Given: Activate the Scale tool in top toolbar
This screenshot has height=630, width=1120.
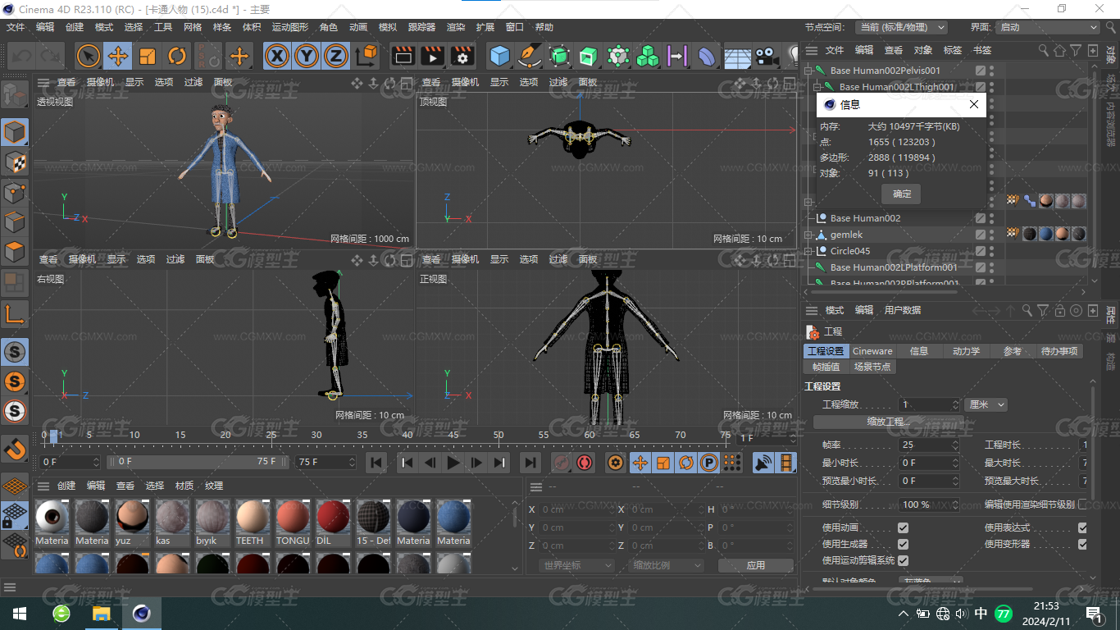Looking at the screenshot, I should click(148, 56).
